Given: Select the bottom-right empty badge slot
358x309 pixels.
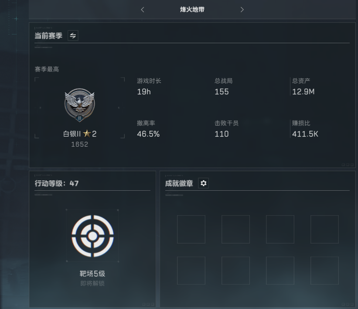Looking at the screenshot, I should pos(324,271).
